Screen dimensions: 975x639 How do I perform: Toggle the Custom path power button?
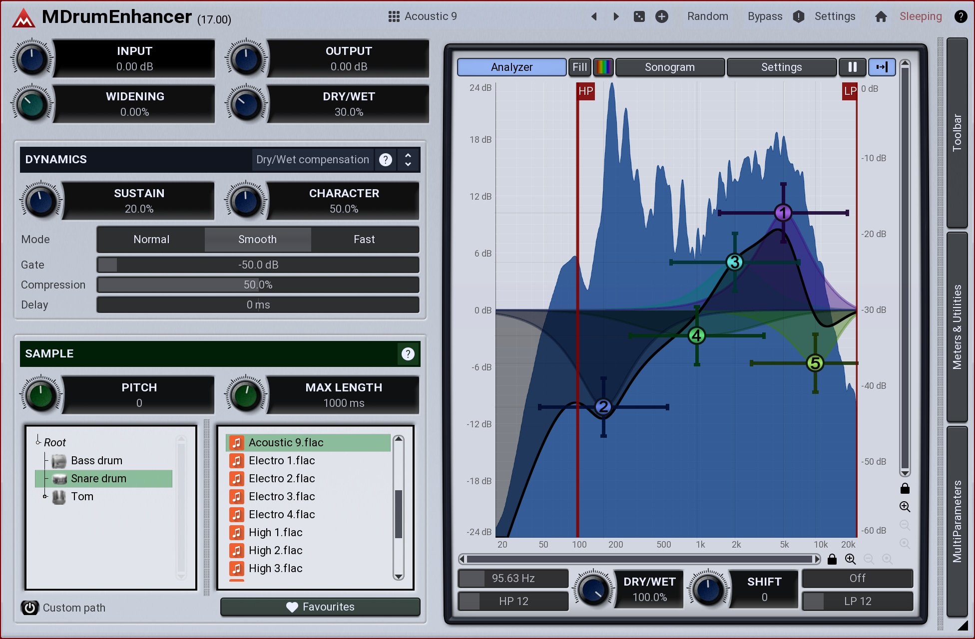coord(30,608)
